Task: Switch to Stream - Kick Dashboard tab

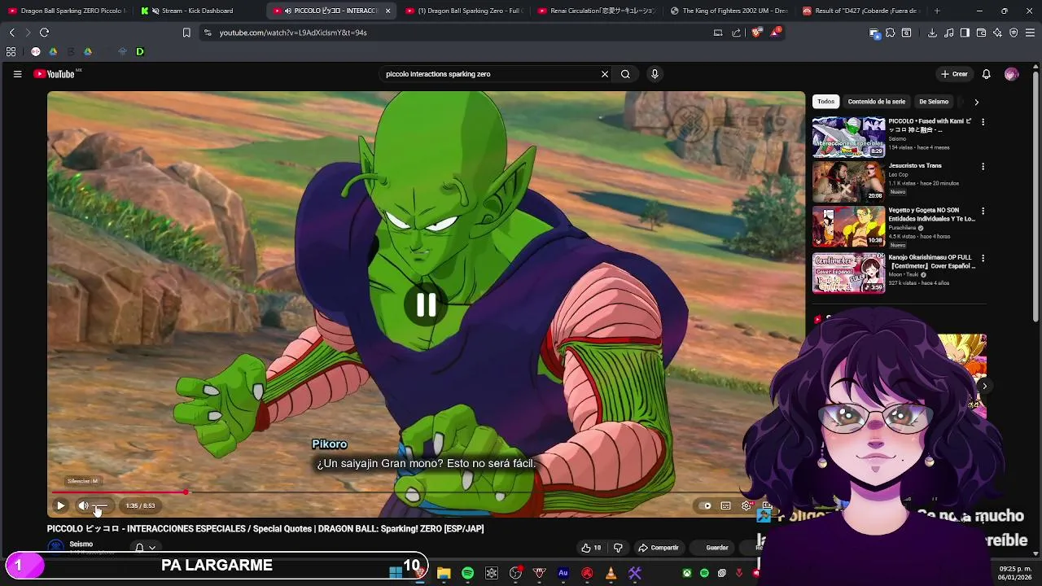Action: (x=197, y=11)
